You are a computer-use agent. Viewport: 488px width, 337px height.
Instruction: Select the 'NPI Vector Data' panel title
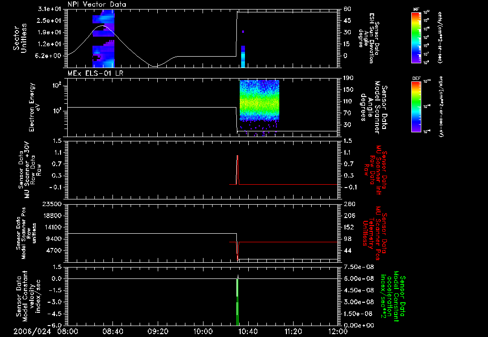coord(97,4)
